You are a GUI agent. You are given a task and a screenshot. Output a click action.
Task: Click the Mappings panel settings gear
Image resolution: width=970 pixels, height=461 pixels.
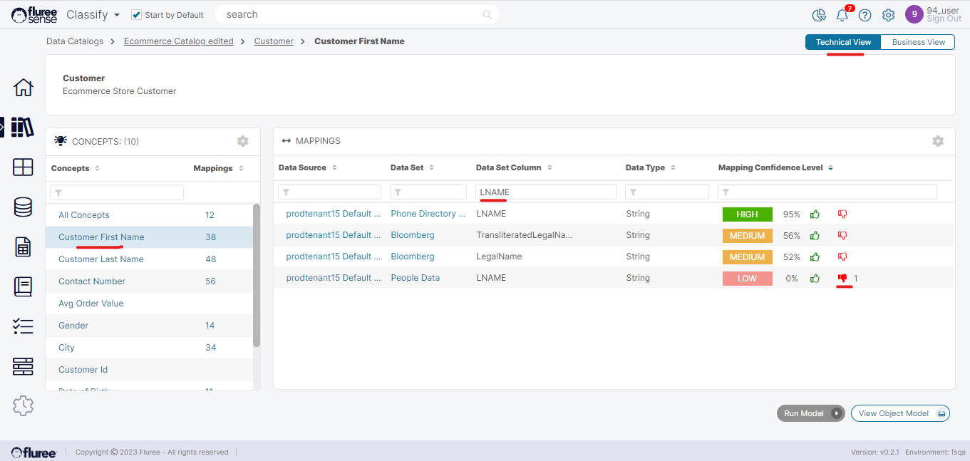click(x=938, y=141)
